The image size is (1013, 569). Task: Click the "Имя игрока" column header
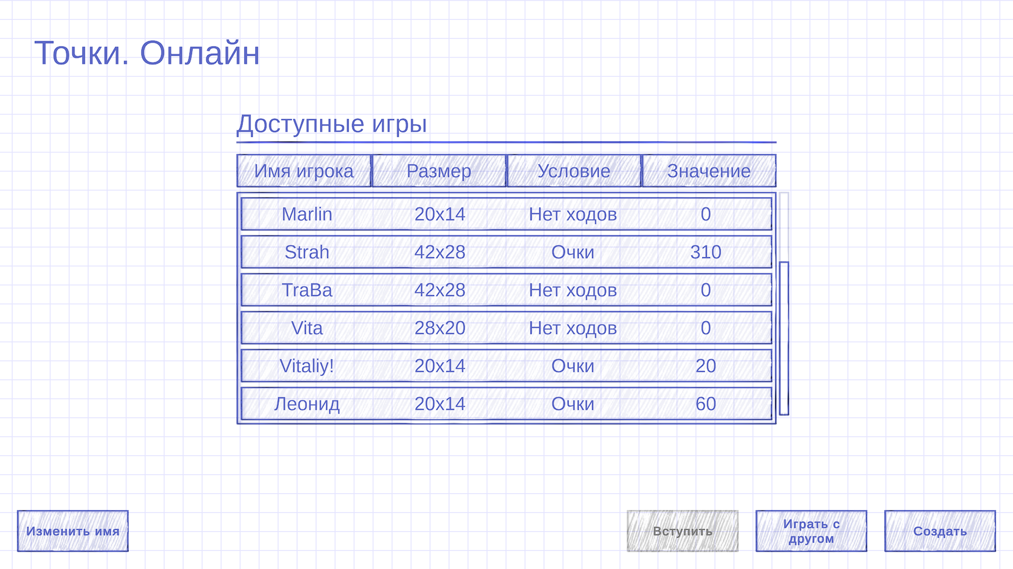tap(304, 171)
